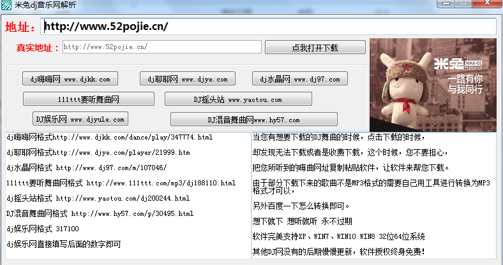Click the dj耶耶网格式 djye.com/player example line
Screen dimensions: 503x265
coord(98,153)
